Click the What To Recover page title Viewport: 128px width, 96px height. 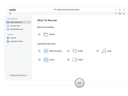pyautogui.click(x=47, y=20)
